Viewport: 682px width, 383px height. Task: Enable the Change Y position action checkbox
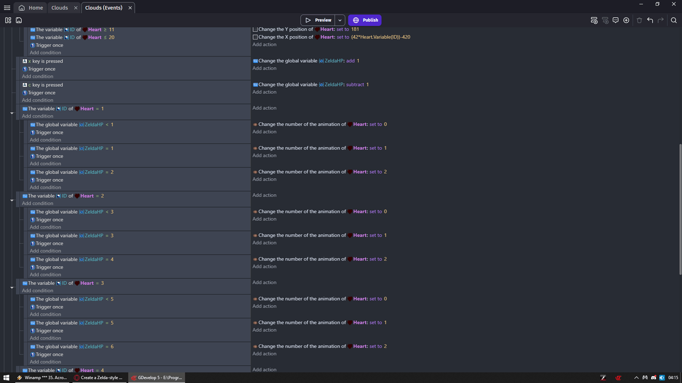click(255, 30)
